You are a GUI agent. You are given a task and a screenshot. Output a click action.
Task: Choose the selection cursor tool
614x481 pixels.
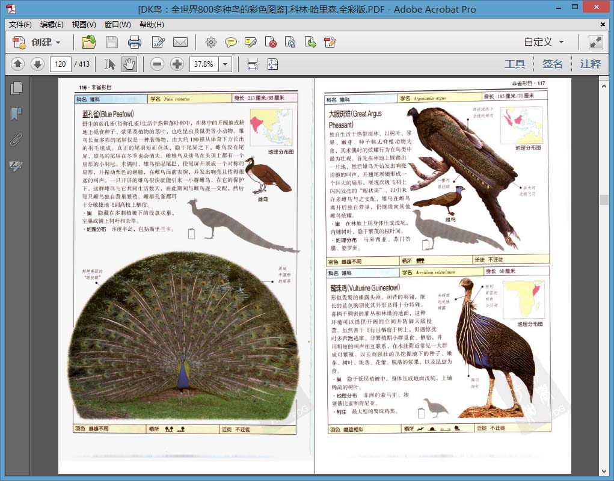[109, 64]
